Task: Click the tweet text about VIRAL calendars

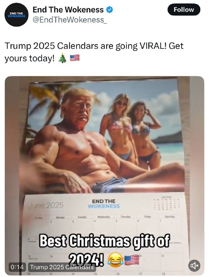Action: click(94, 52)
